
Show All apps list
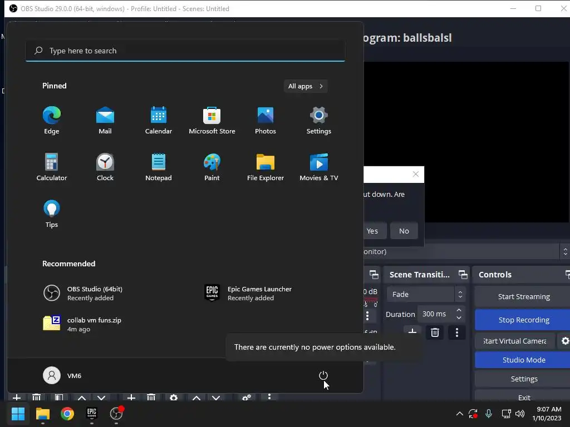(306, 86)
